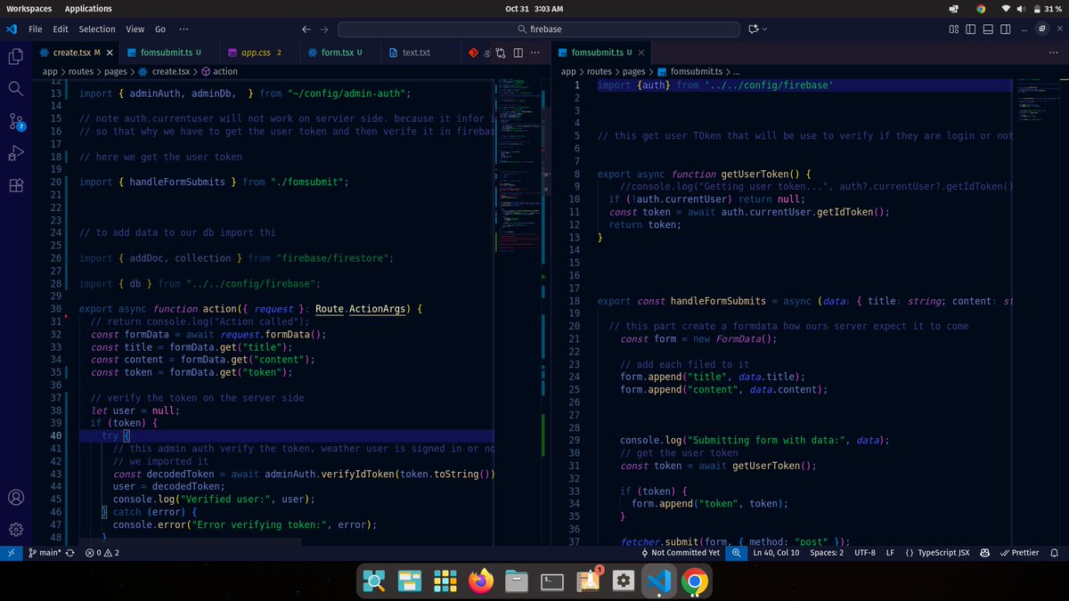Open the Explorer view in the activity bar
Screen dimensions: 1069x601
(14, 56)
